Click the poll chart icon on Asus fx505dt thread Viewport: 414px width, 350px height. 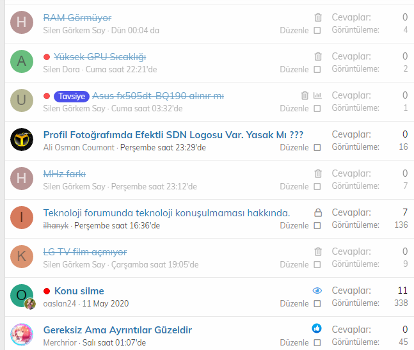[317, 95]
